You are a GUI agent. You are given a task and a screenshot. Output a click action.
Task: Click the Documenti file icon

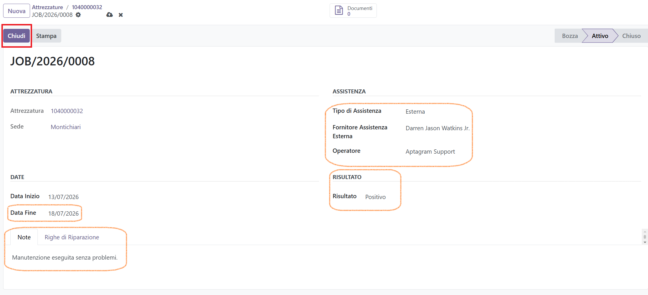tap(339, 11)
